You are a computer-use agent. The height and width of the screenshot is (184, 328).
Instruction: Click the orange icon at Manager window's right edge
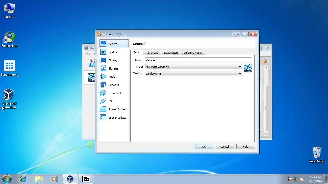265,61
